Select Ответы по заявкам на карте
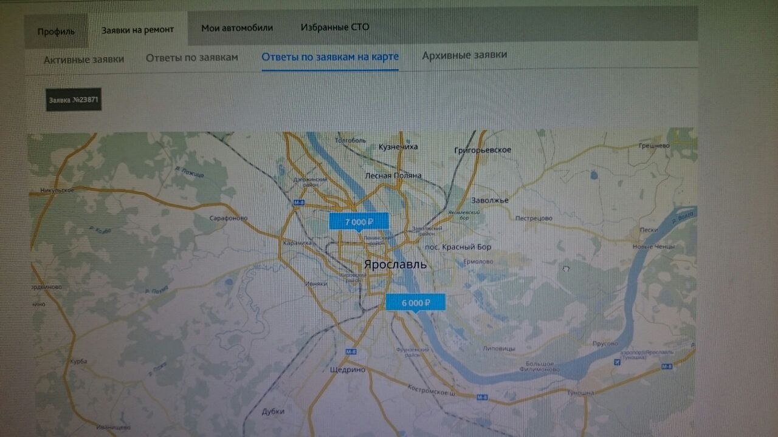Screen dimensions: 778x437 [330, 56]
